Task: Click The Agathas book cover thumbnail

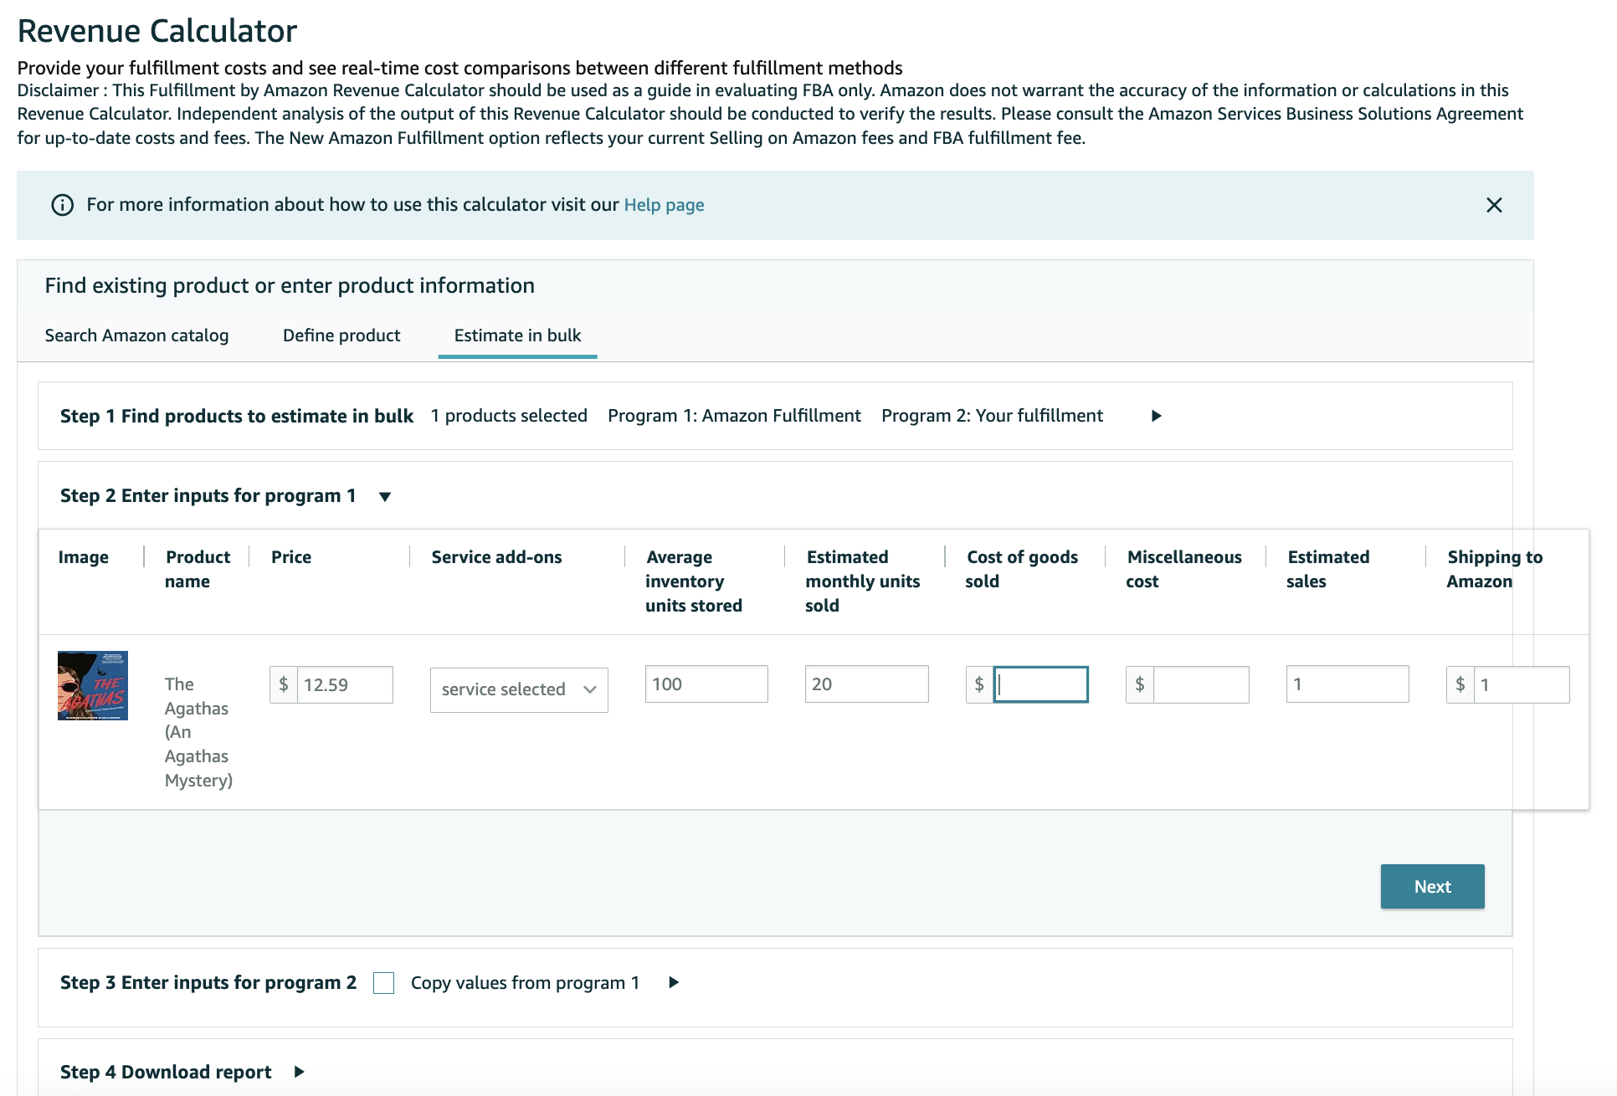Action: click(x=93, y=685)
